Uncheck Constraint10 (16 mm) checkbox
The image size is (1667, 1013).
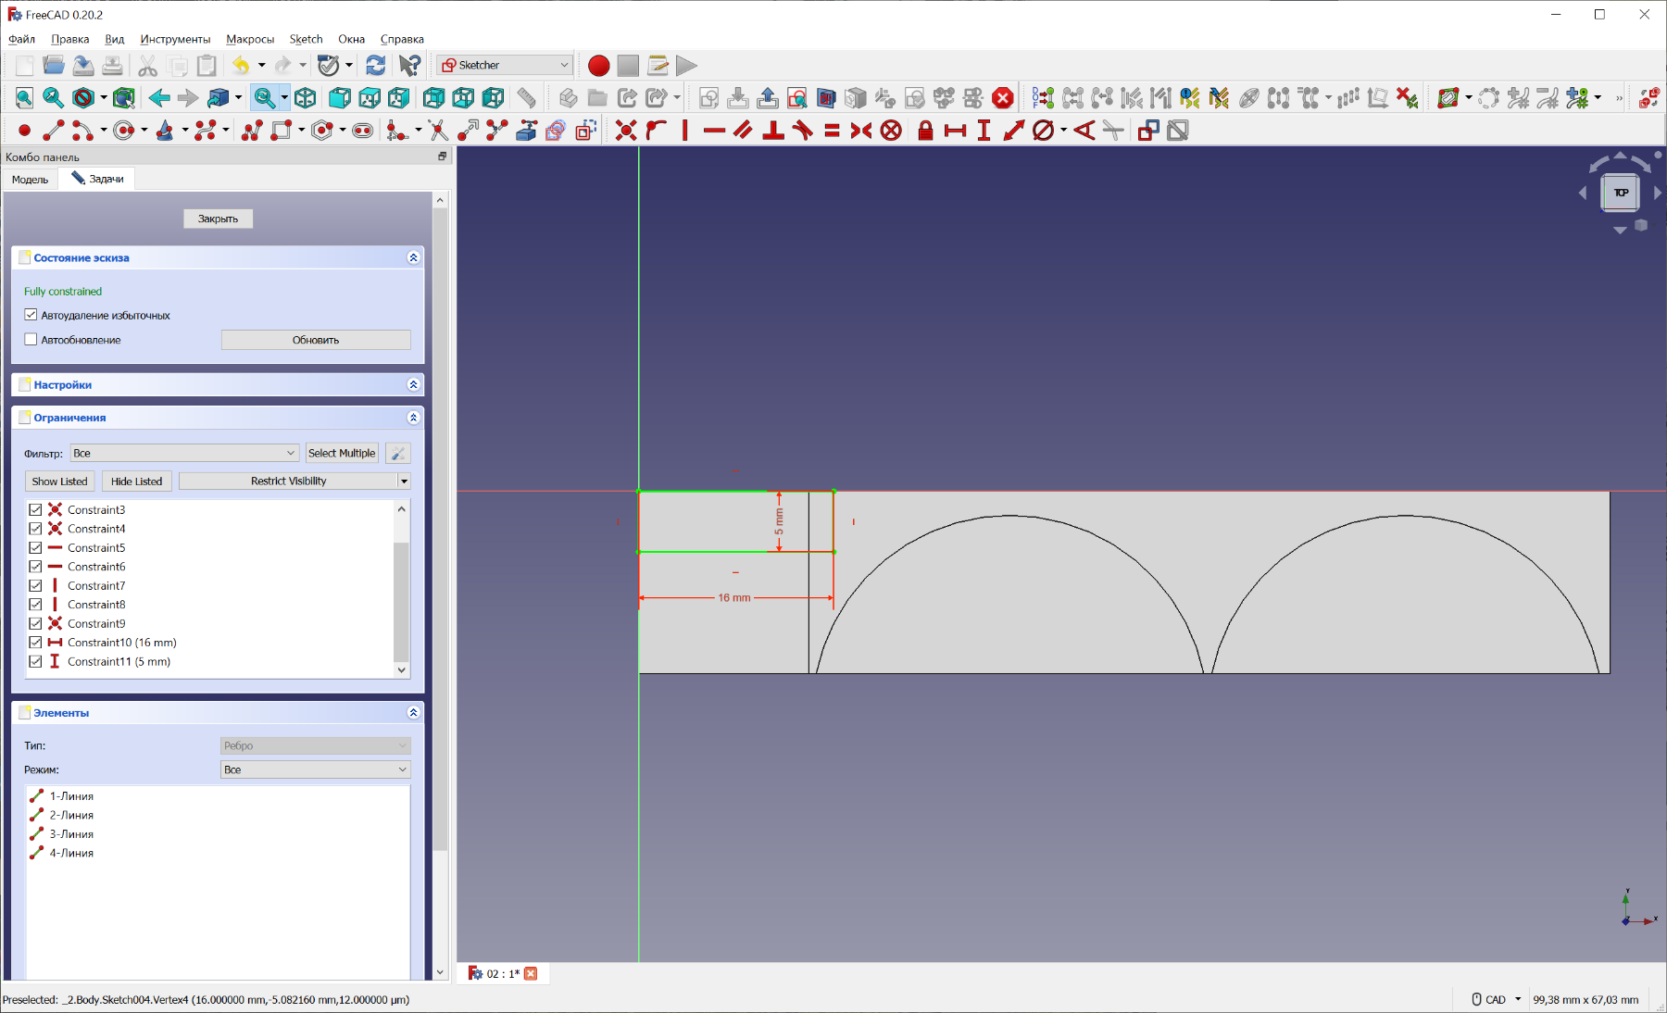[35, 642]
